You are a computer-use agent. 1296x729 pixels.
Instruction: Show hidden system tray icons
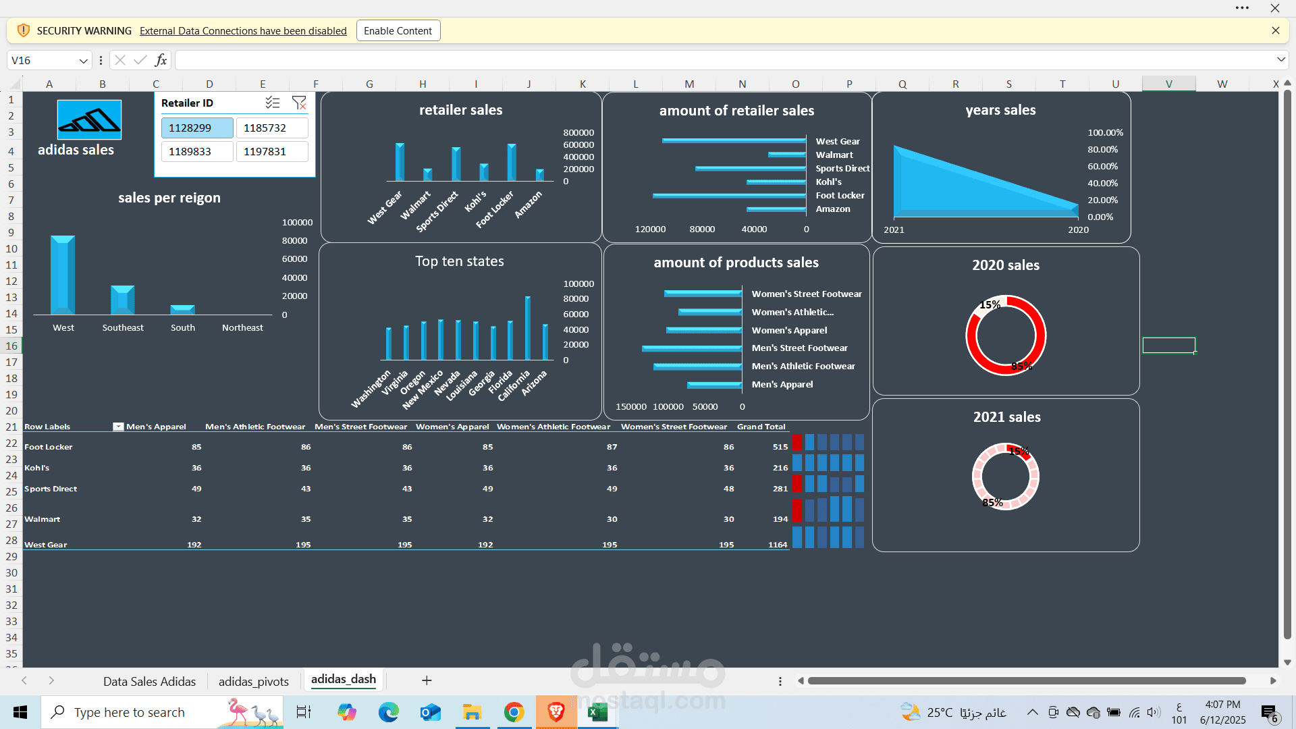point(1033,712)
